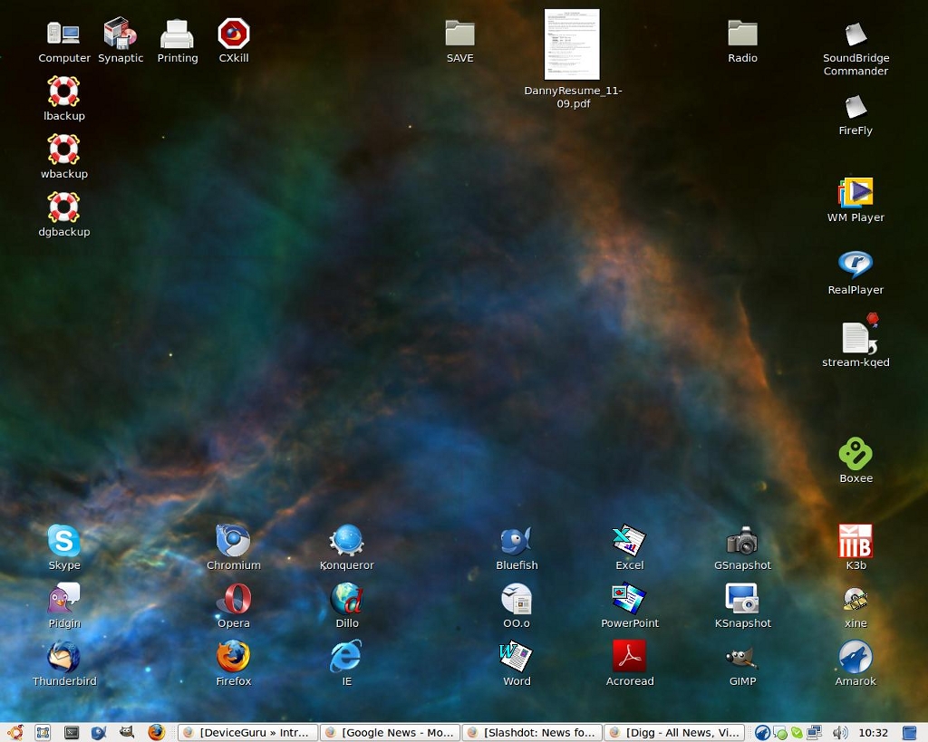Select the KSnapshot desktop icon

743,598
